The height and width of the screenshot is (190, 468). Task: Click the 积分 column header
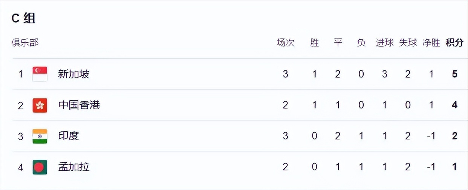454,43
